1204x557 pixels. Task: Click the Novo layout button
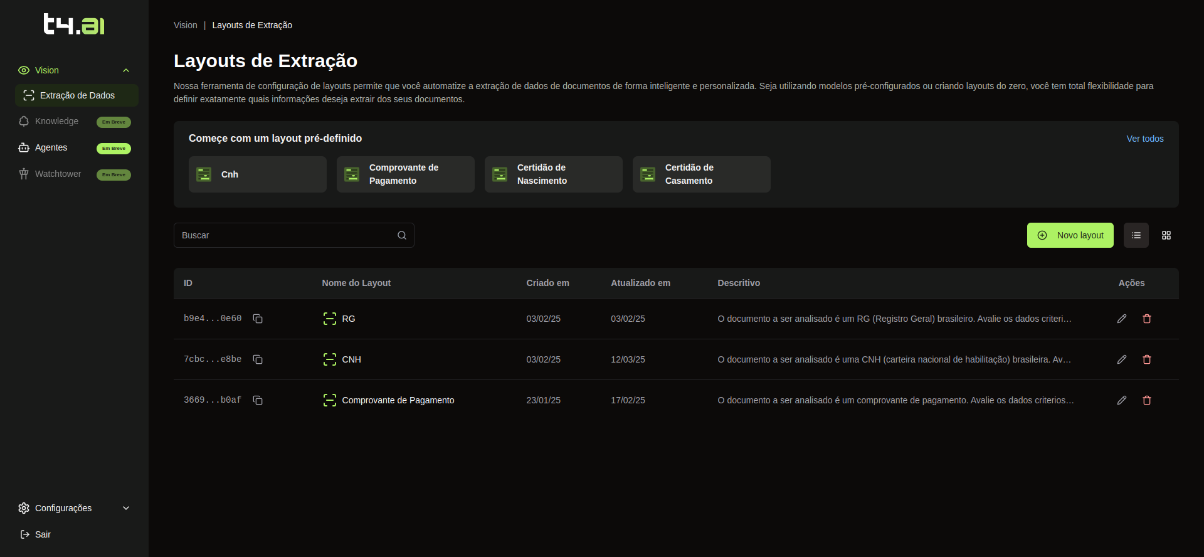(1070, 235)
